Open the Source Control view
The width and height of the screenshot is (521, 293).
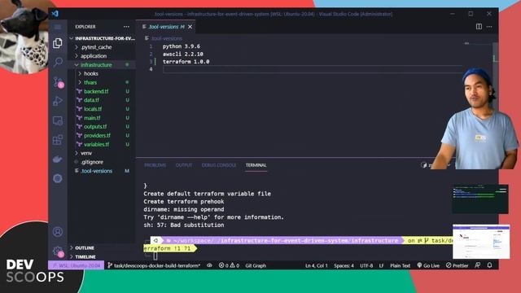58,81
